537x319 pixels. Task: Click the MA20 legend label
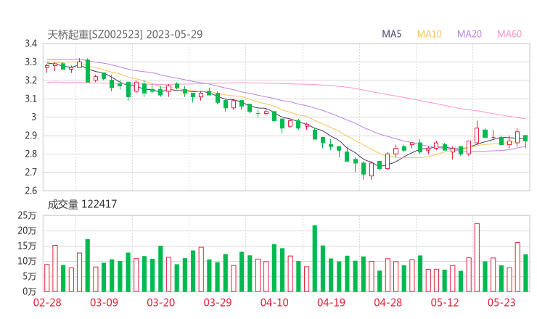[470, 34]
